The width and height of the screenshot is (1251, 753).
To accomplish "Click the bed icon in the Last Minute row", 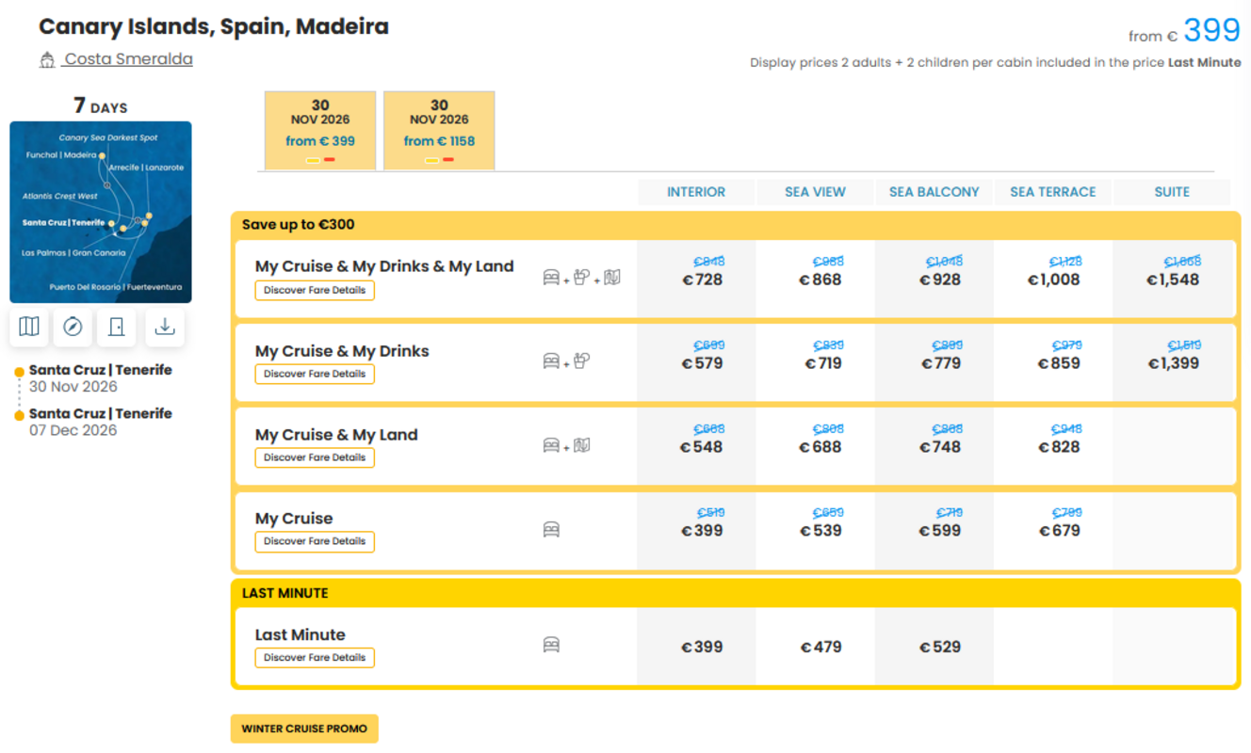I will pos(551,646).
